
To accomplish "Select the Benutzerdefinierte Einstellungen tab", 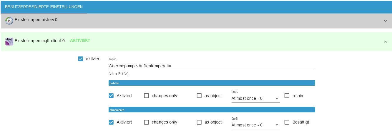I will 44,7.
